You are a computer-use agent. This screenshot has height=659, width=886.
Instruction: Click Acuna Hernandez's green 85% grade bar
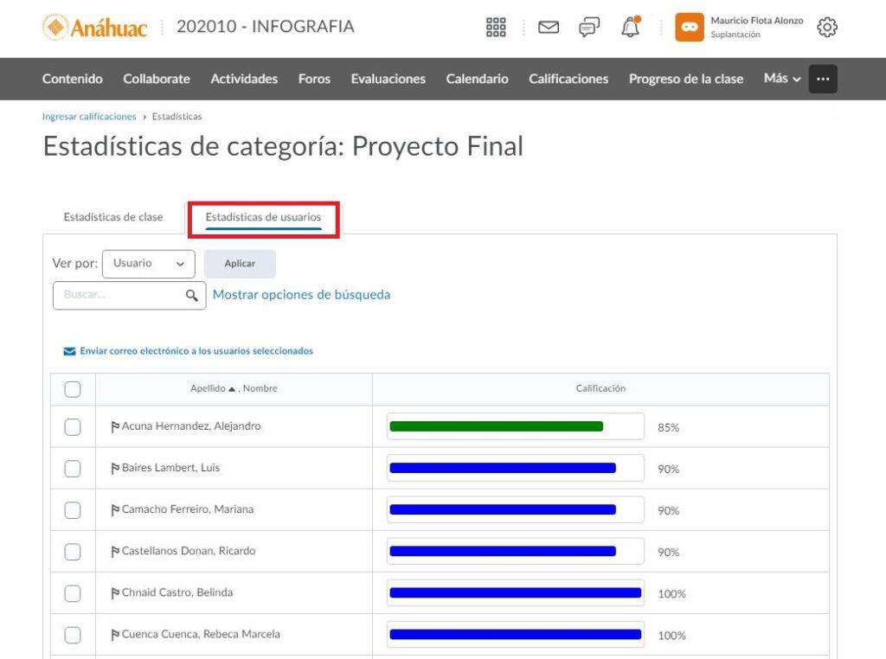point(496,426)
